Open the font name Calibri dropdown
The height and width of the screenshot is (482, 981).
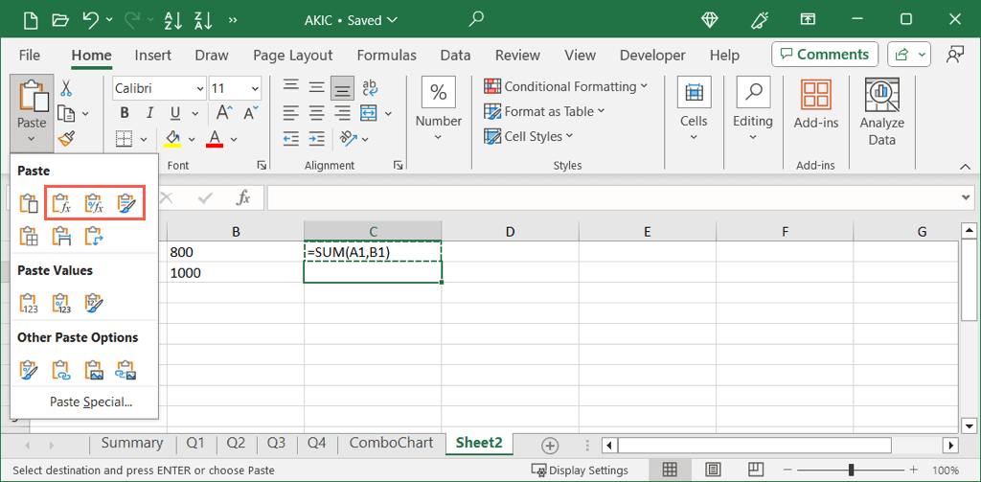coord(200,88)
